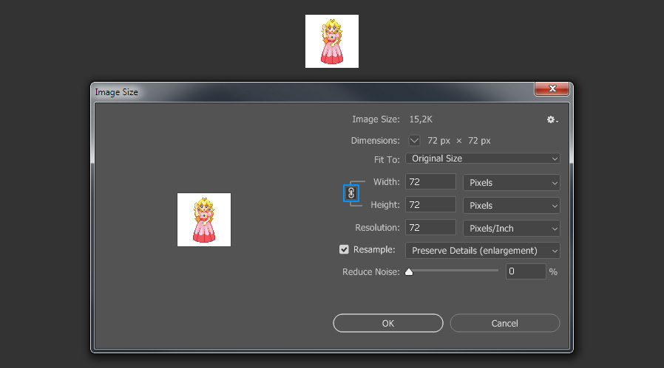Click the 15,2K image size value

421,119
